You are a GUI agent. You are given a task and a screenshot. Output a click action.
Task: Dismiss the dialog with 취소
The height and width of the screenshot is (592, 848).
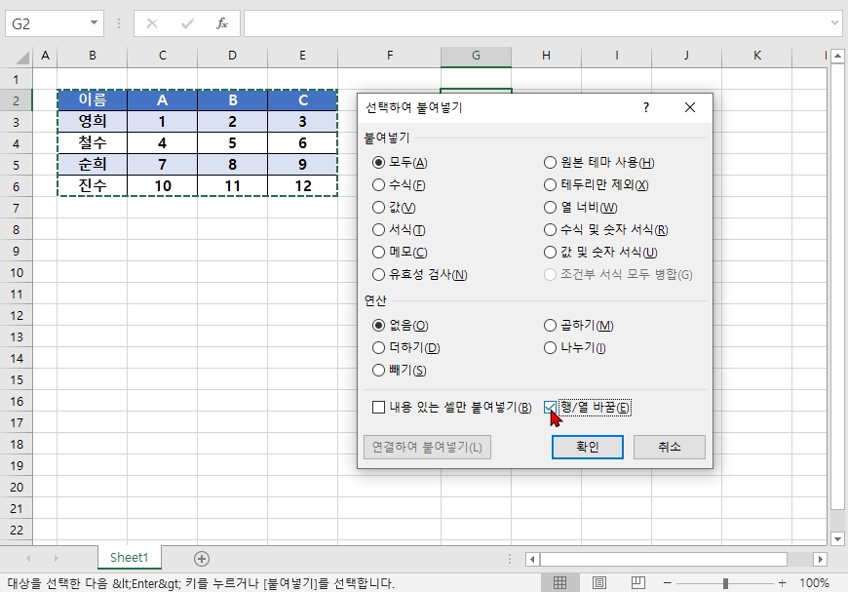668,447
